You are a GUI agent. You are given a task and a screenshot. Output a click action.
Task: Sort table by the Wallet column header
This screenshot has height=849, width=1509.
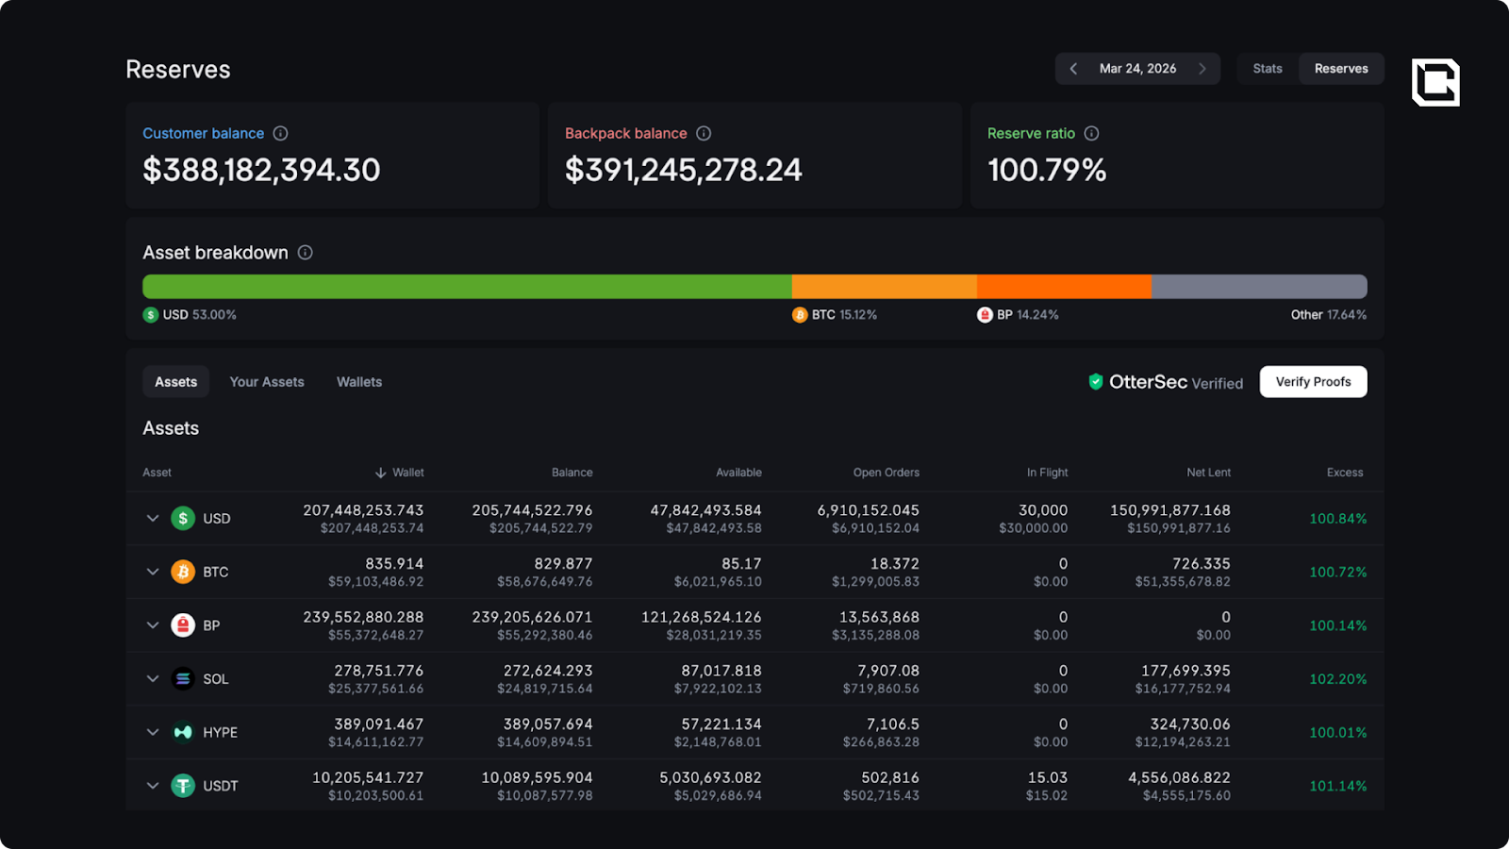point(400,473)
